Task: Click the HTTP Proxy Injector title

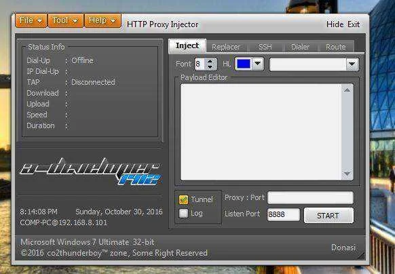Action: [162, 24]
